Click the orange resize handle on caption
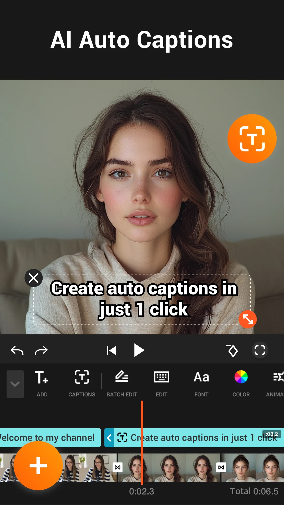The image size is (284, 505). [x=247, y=319]
